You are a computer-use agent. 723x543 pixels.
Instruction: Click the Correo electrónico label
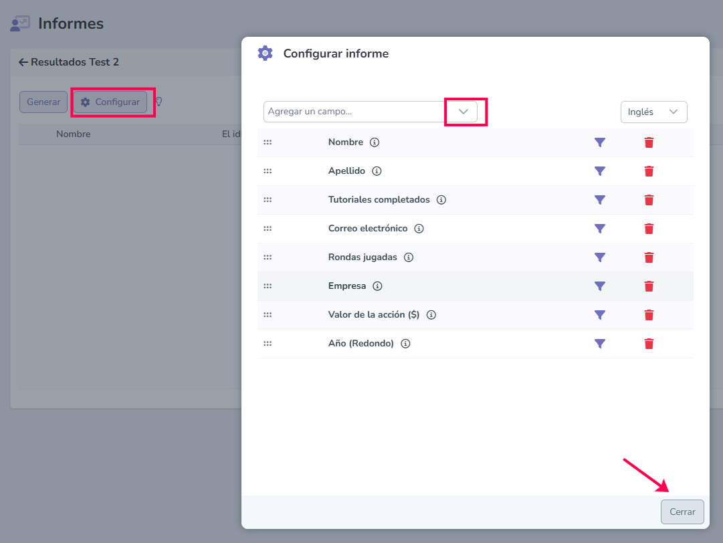[x=368, y=229]
